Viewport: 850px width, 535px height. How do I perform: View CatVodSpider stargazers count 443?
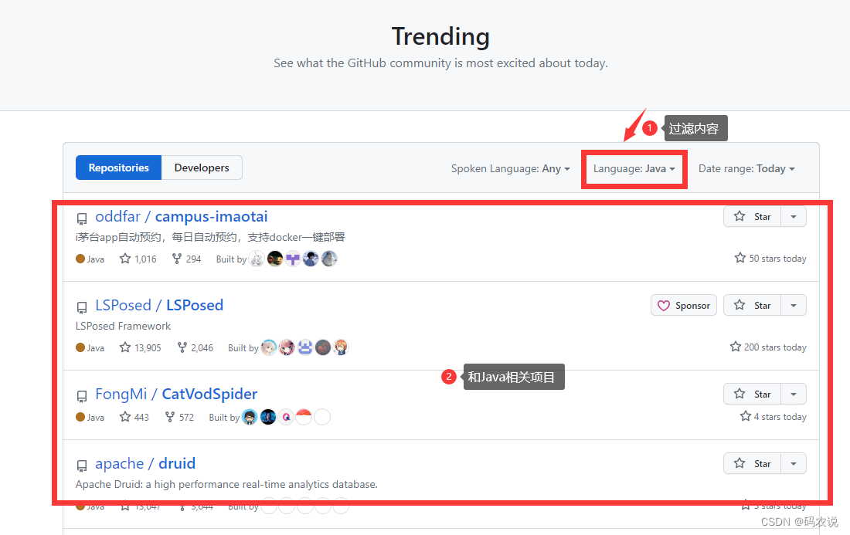click(x=134, y=417)
